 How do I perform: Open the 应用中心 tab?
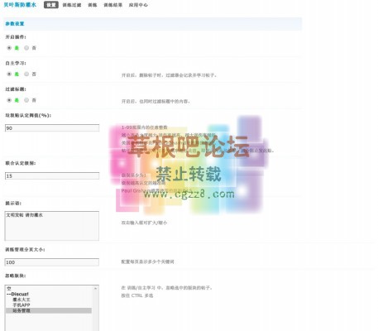coord(138,5)
